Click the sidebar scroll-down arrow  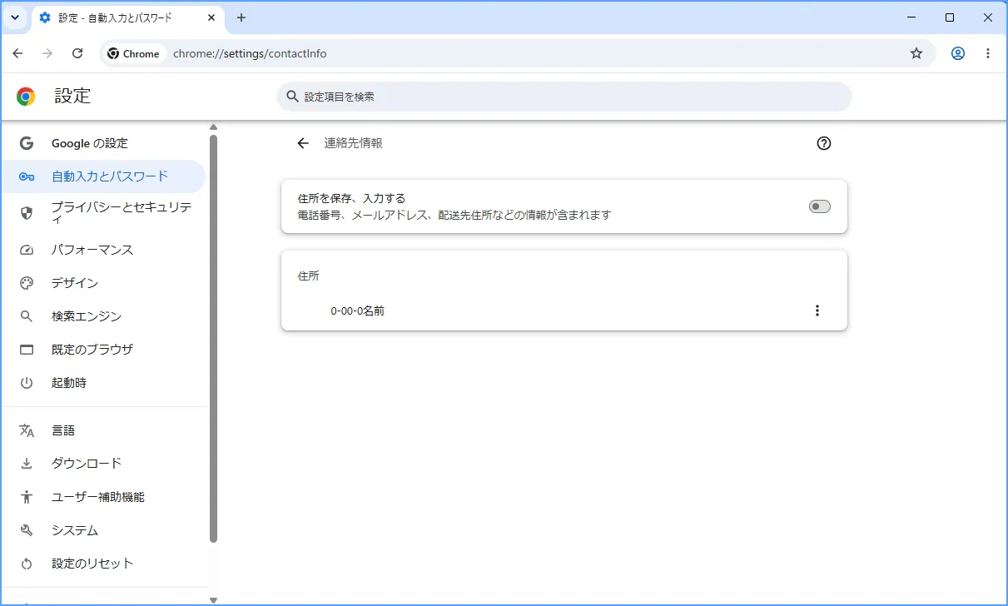[x=213, y=599]
